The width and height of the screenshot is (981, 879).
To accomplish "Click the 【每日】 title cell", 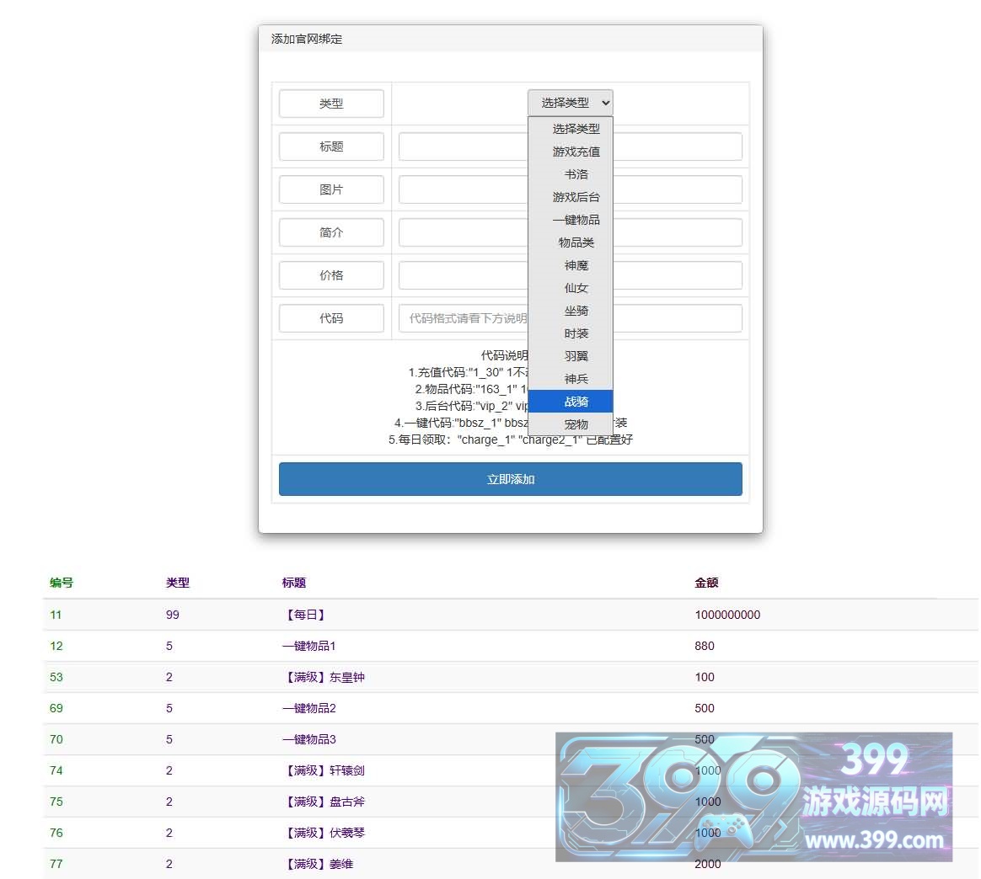I will 306,615.
